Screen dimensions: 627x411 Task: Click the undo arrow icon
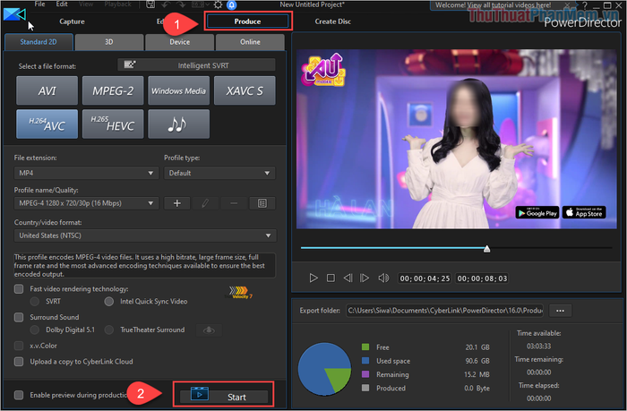[x=167, y=4]
